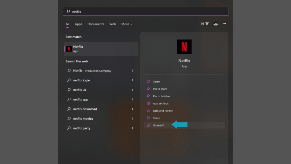Choose Rate and review action
The image size is (291, 164).
(184, 111)
